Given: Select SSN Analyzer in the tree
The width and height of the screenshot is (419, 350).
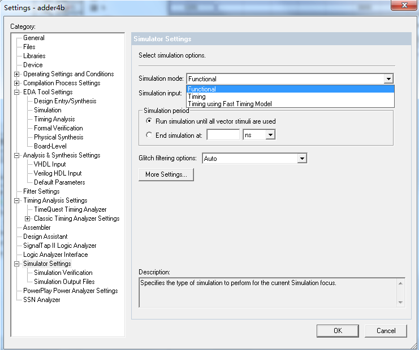Looking at the screenshot, I should tap(42, 300).
